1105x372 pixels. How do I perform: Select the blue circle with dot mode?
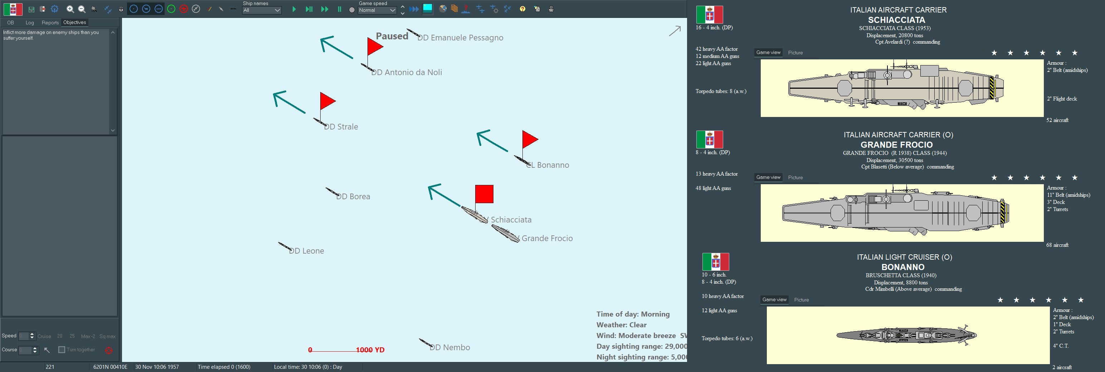tap(134, 9)
